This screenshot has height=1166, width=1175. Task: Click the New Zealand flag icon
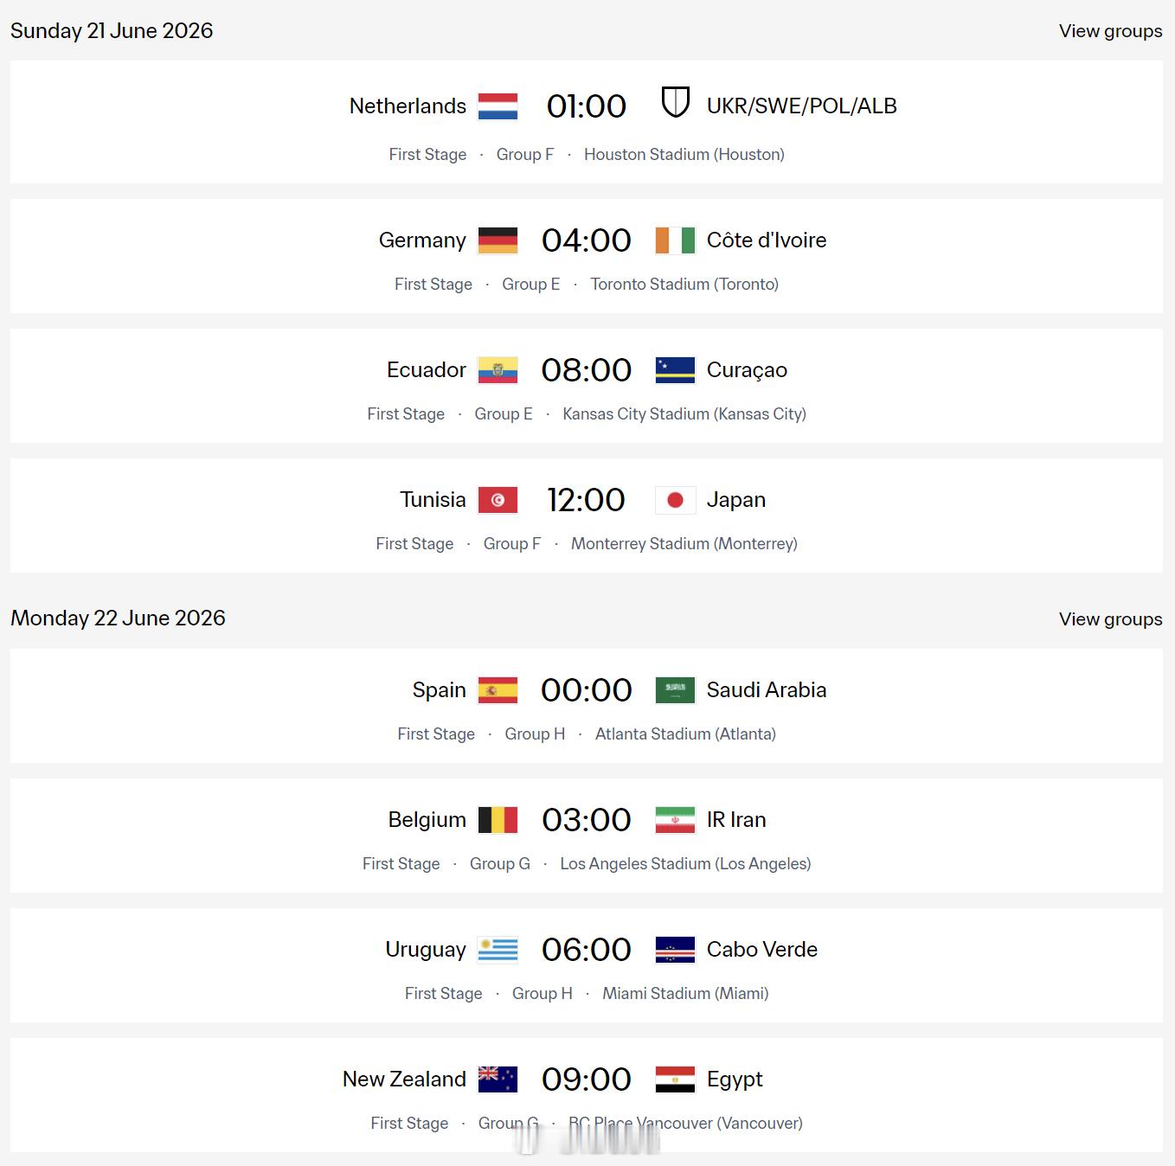(498, 1080)
